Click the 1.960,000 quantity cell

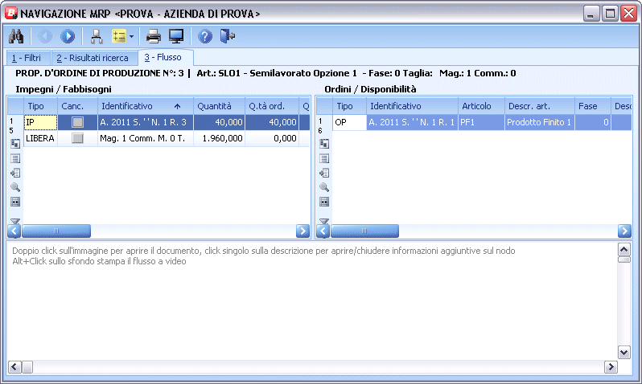point(219,138)
